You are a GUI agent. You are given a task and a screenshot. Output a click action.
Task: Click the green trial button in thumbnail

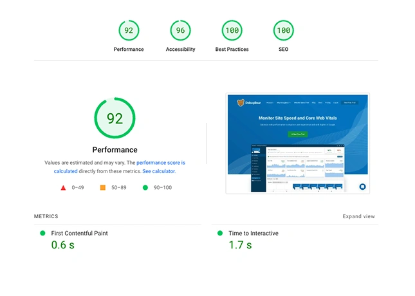(297, 134)
